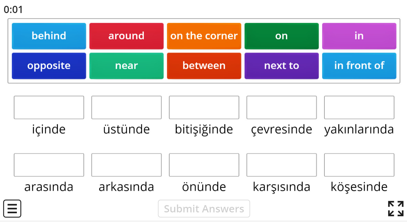Click the fullscreen expand icon

395,208
